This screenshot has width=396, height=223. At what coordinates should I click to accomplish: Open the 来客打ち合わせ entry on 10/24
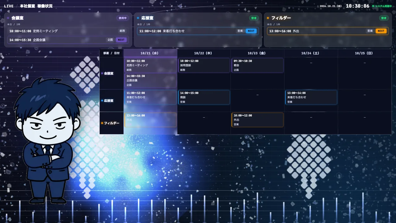311,97
